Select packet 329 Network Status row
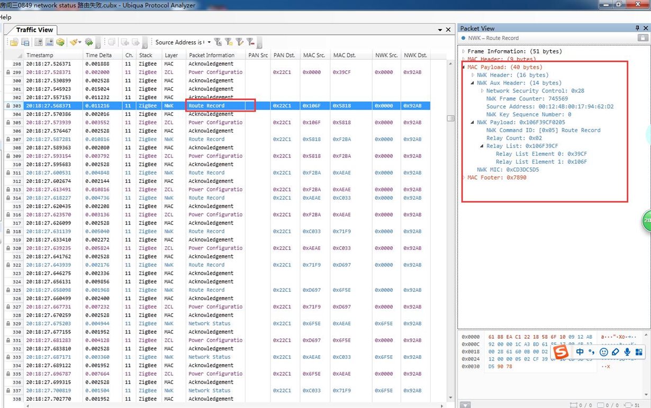The image size is (651, 408). pos(210,323)
